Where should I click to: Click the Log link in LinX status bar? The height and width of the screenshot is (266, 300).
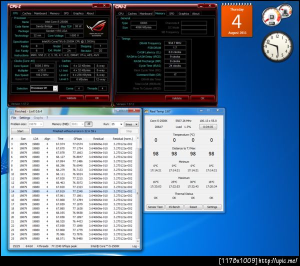[x=135, y=246]
